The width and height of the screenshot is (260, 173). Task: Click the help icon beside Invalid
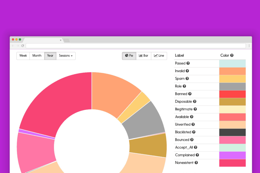tap(187, 71)
